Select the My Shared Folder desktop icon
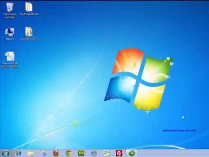Viewport: 209px width, 157px height. pos(29,9)
